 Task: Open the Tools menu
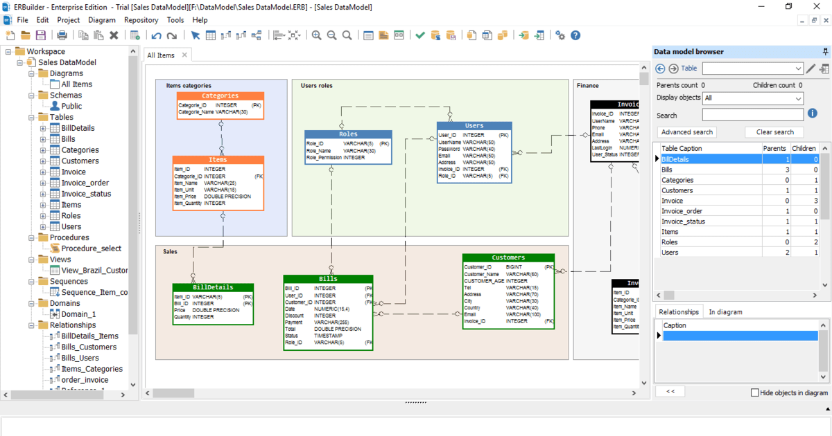click(175, 20)
